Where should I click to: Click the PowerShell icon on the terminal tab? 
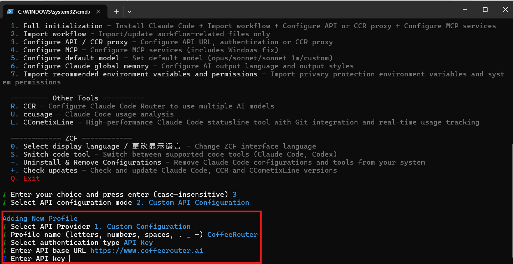[x=10, y=12]
